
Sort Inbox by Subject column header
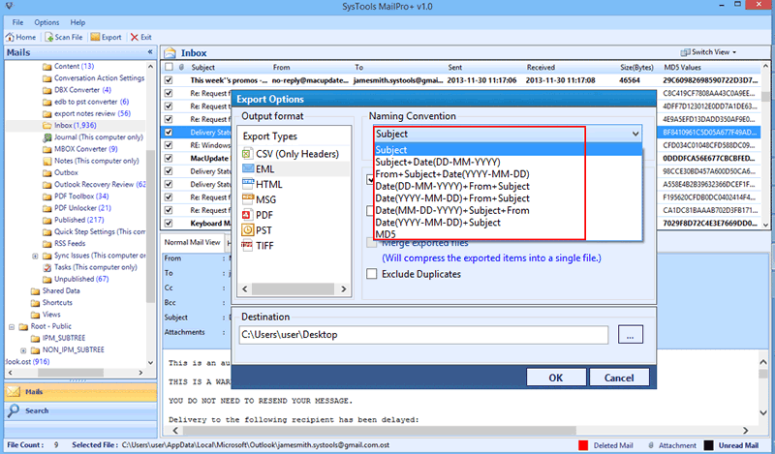(x=202, y=67)
